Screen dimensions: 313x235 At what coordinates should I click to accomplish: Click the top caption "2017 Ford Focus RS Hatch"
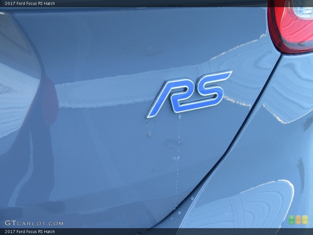(x=30, y=3)
